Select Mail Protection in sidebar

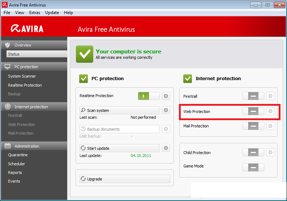coord(21,133)
